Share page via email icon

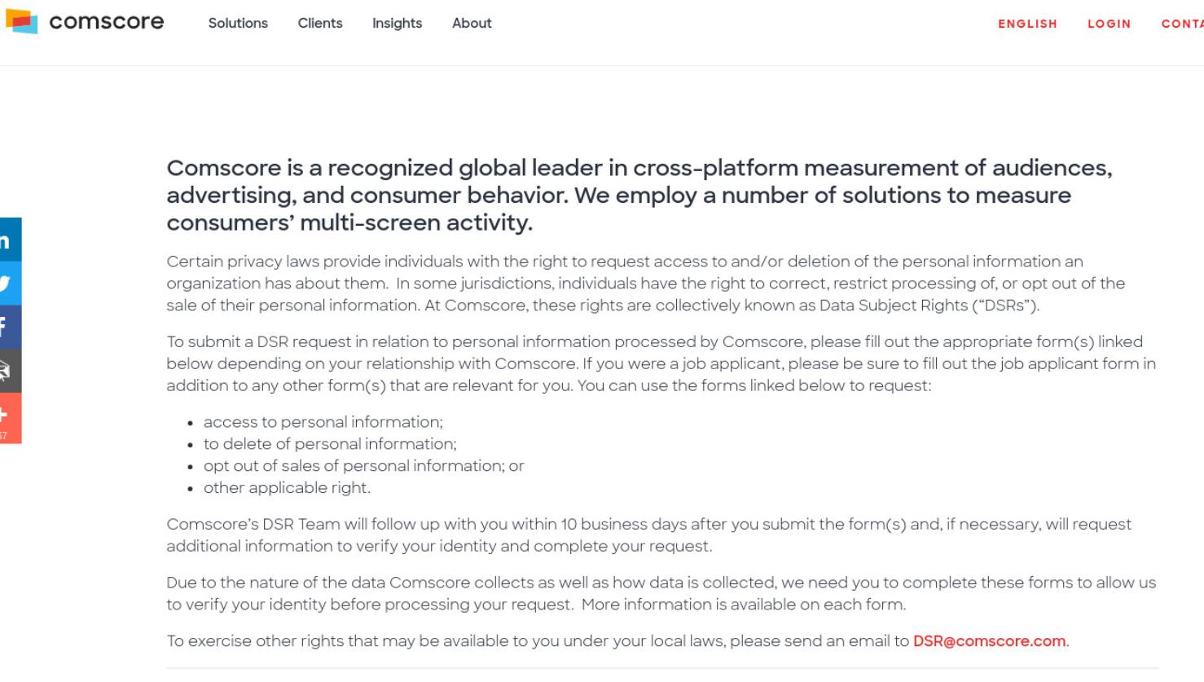[x=10, y=372]
